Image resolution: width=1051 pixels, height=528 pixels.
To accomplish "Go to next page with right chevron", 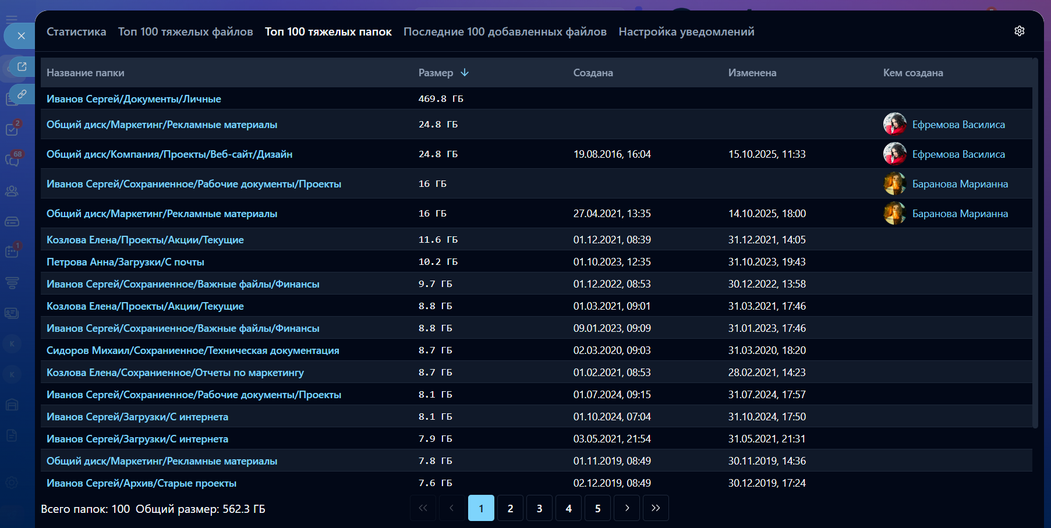I will pyautogui.click(x=627, y=508).
